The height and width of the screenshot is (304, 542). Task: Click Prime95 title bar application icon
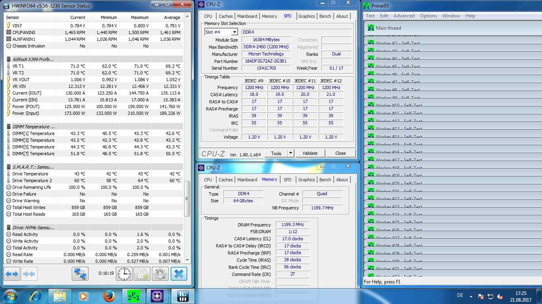tap(366, 6)
